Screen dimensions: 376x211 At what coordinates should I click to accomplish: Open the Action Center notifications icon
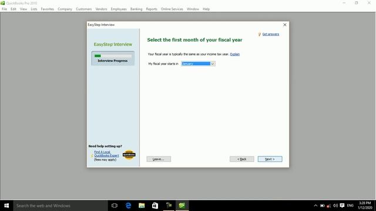342,206
